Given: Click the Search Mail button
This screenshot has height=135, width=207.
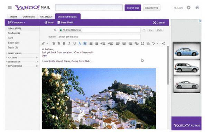Looking at the screenshot, I should tap(133, 8).
